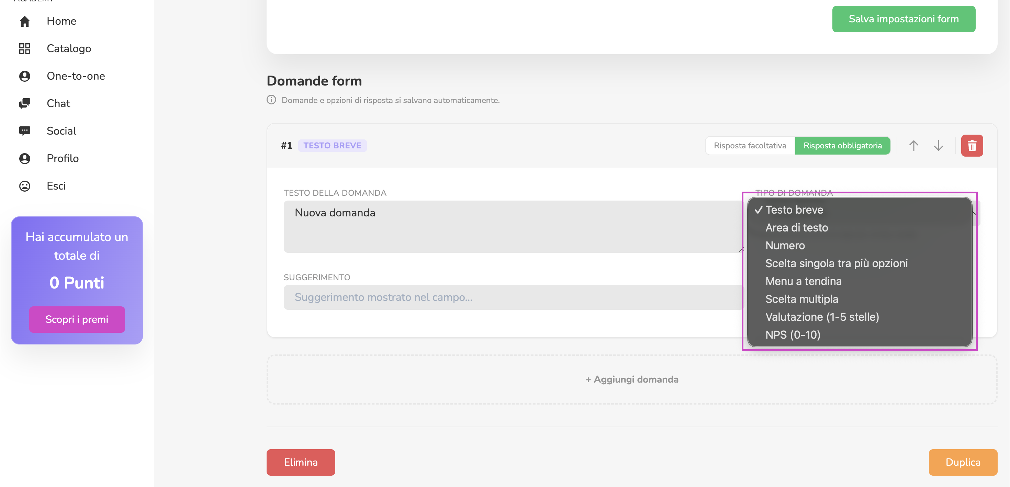Image resolution: width=1010 pixels, height=487 pixels.
Task: Move question #1 down with arrow
Action: (x=938, y=146)
